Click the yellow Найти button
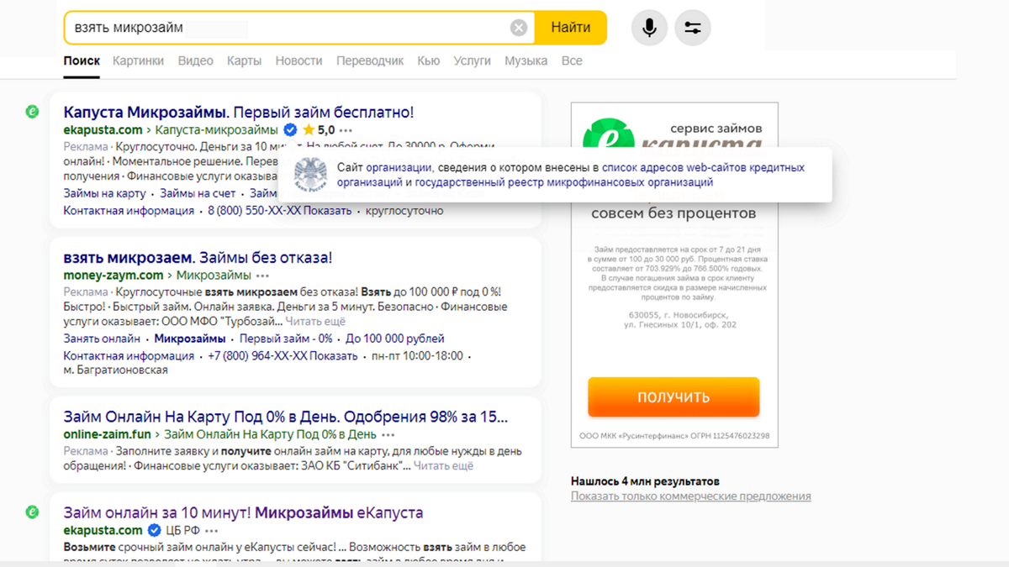This screenshot has height=567, width=1009. 570,28
